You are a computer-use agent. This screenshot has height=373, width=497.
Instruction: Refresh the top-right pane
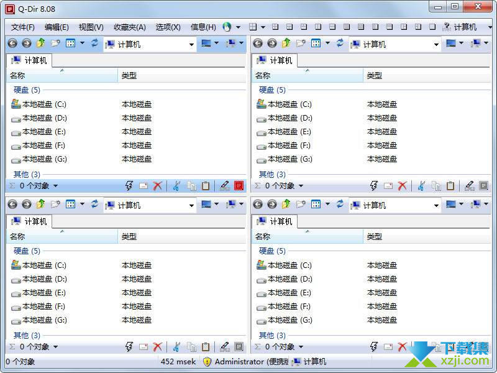click(340, 43)
